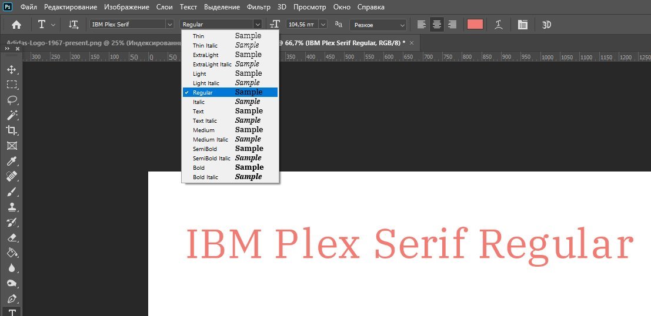Expand the font size dropdown arrow
The height and width of the screenshot is (316, 651).
coord(322,25)
